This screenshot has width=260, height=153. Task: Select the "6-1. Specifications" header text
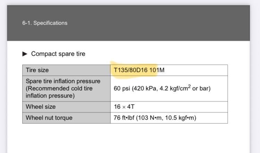point(45,23)
